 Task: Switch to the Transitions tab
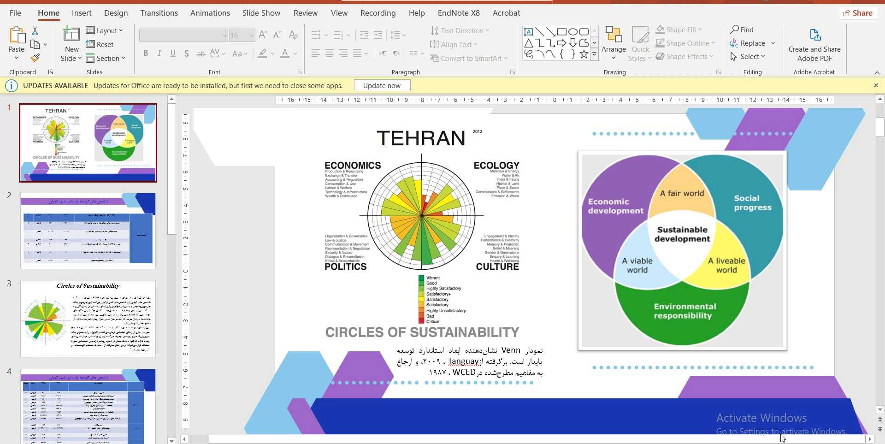click(x=159, y=13)
